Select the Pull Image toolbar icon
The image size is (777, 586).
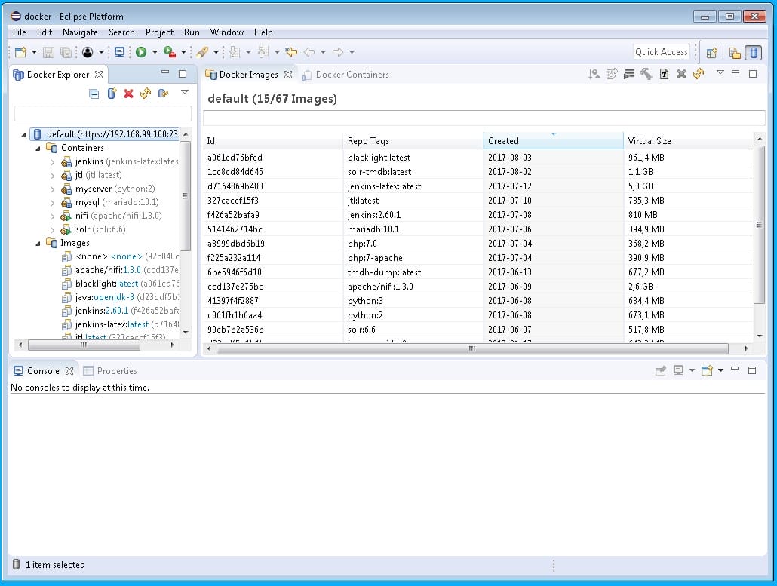[594, 73]
